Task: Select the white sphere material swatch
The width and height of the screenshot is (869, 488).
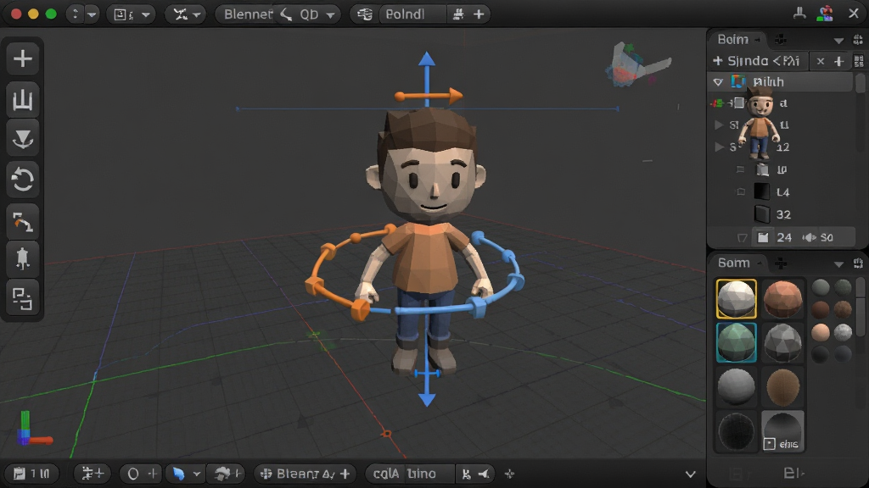Action: point(736,299)
